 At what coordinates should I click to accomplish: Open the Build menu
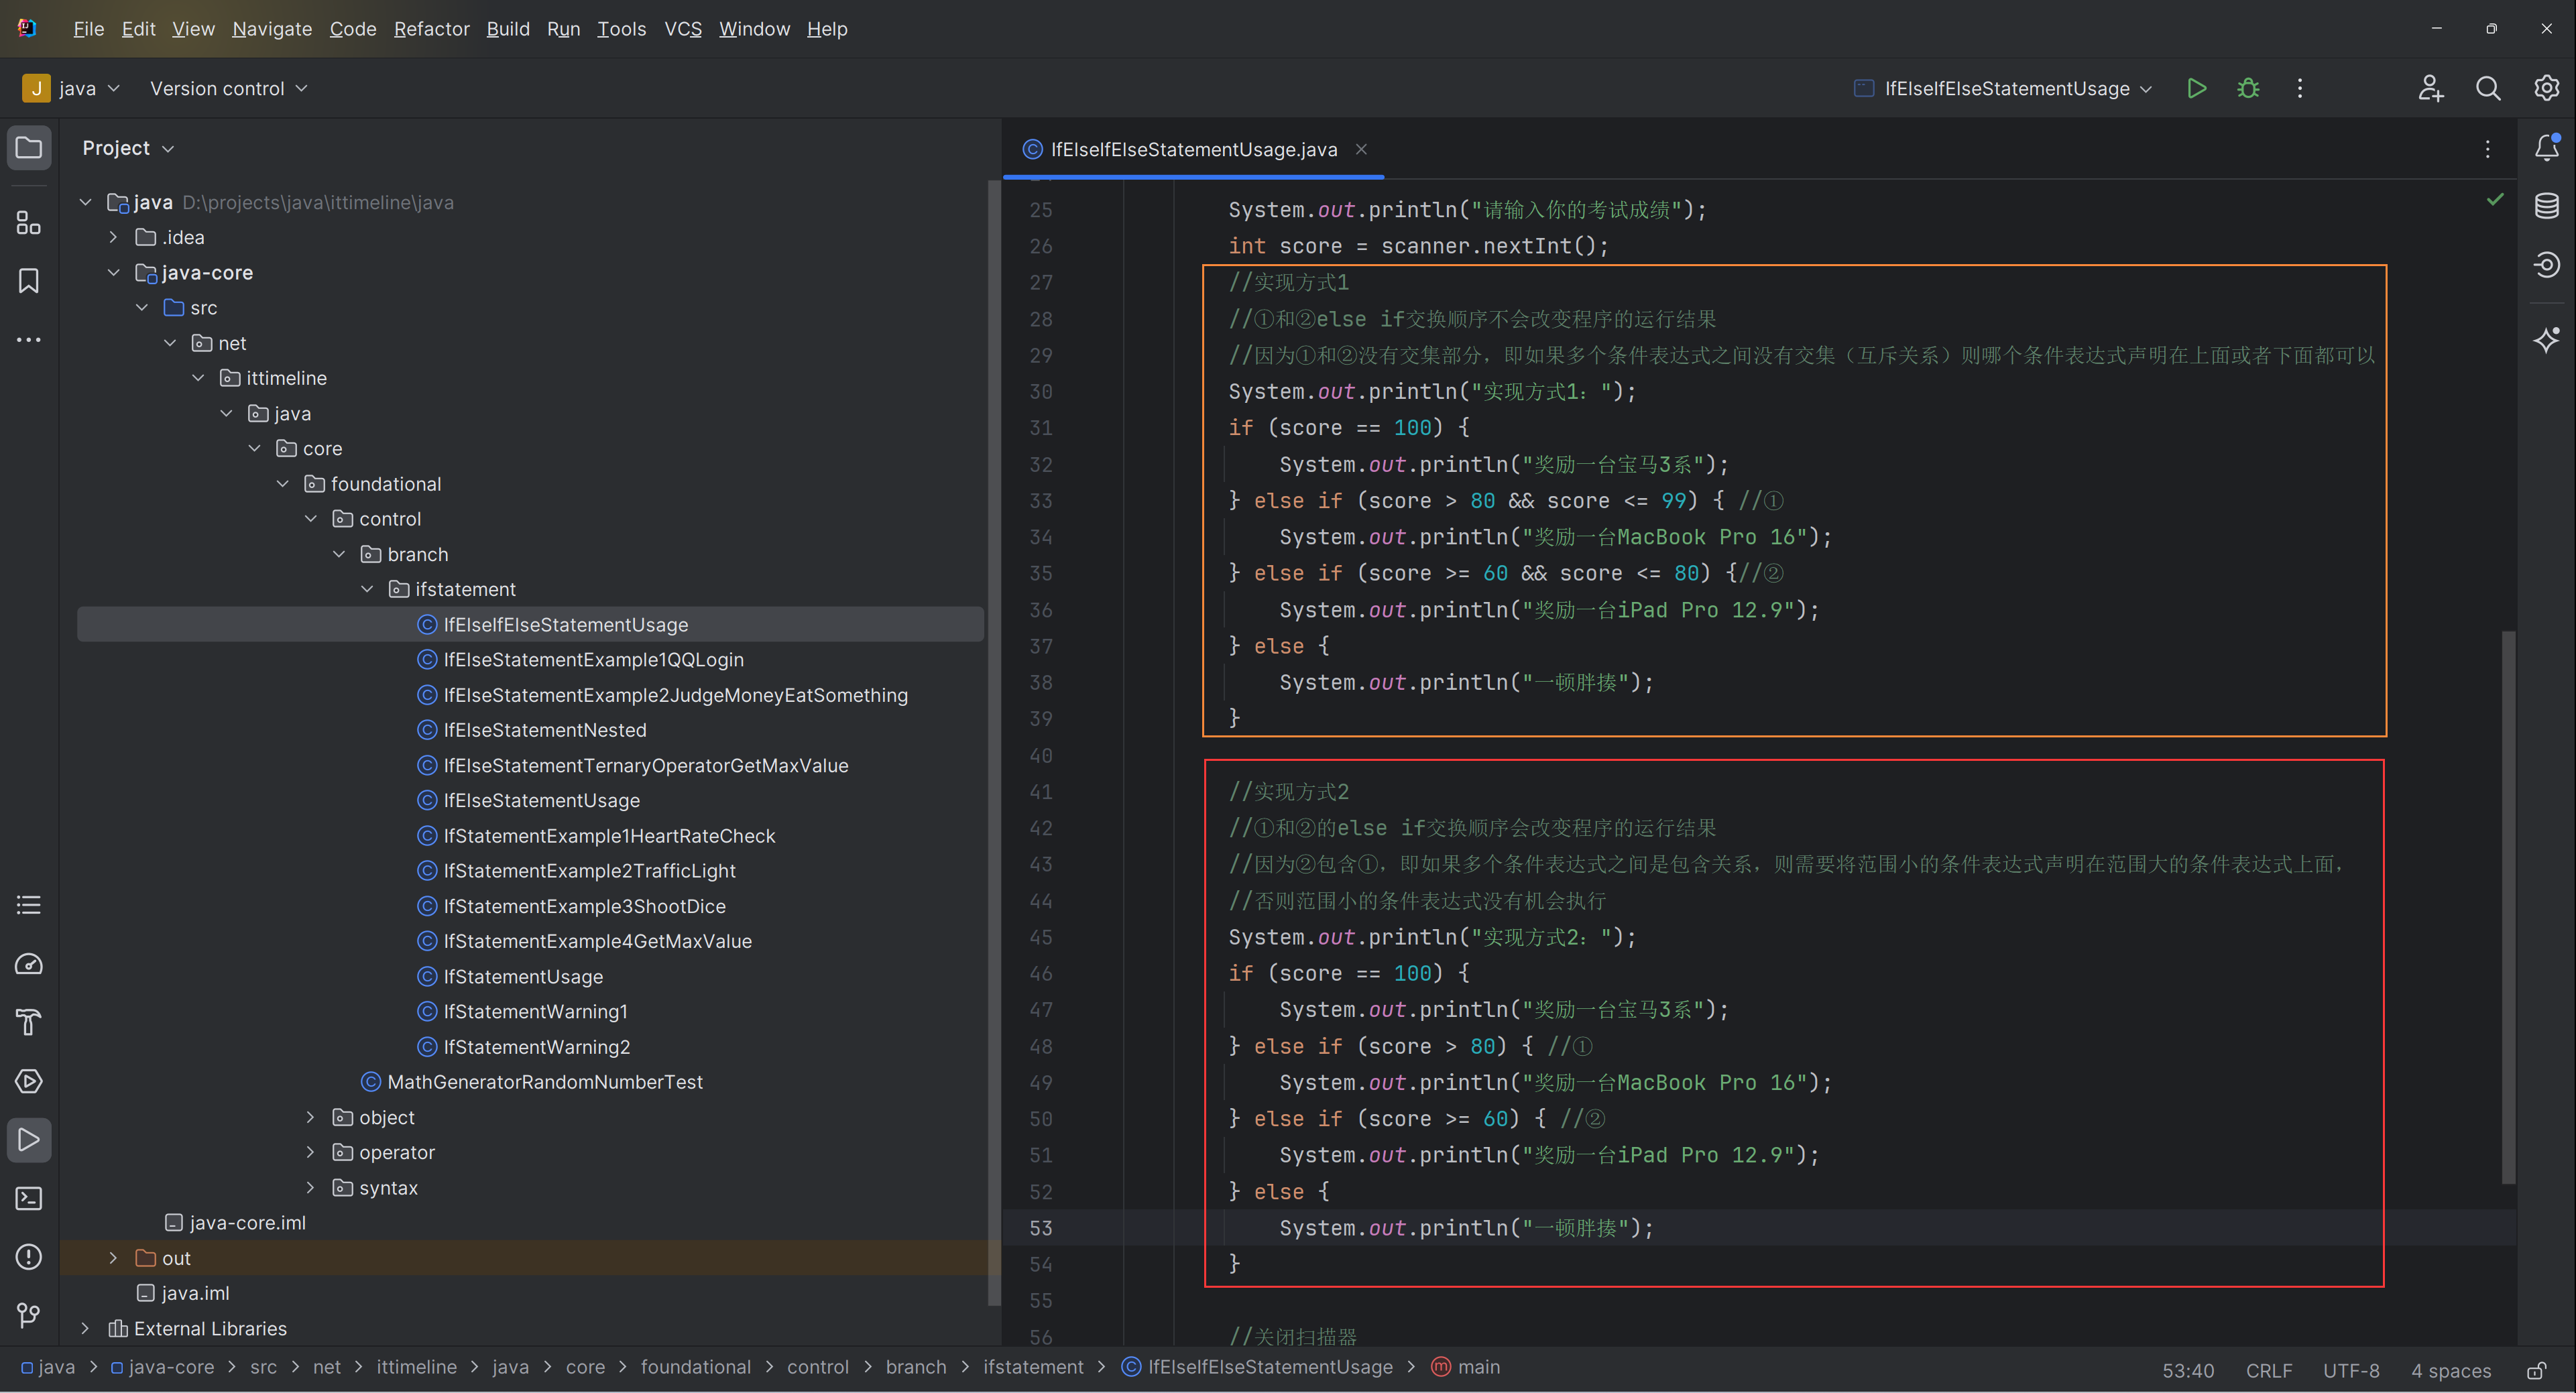click(508, 29)
